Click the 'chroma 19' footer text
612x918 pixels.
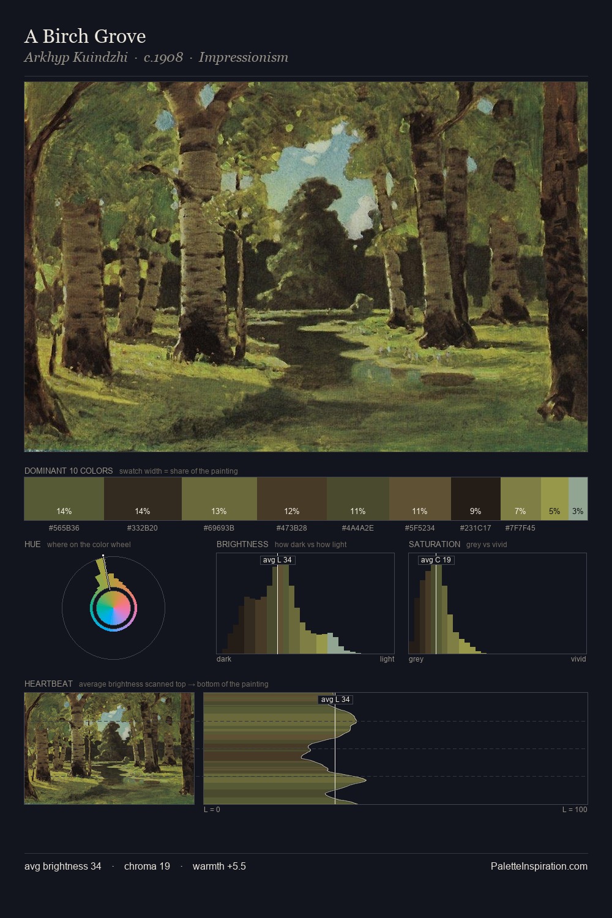[x=147, y=866]
